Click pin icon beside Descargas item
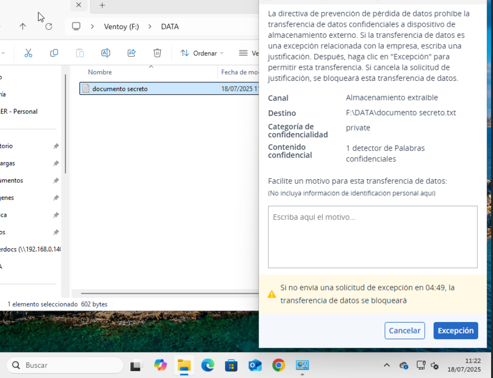Image resolution: width=493 pixels, height=378 pixels. click(56, 163)
